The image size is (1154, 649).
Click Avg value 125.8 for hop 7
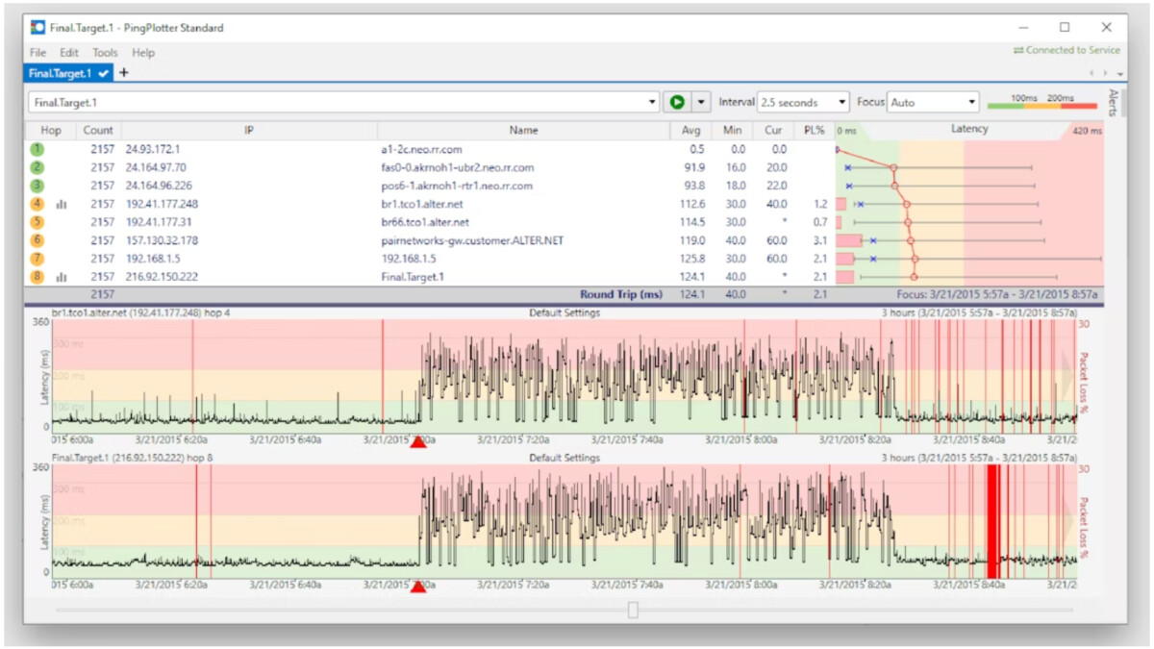point(693,259)
